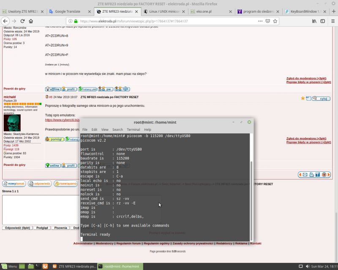Open the cyberciti.biz link
This screenshot has height=270, width=338.
pos(62,120)
